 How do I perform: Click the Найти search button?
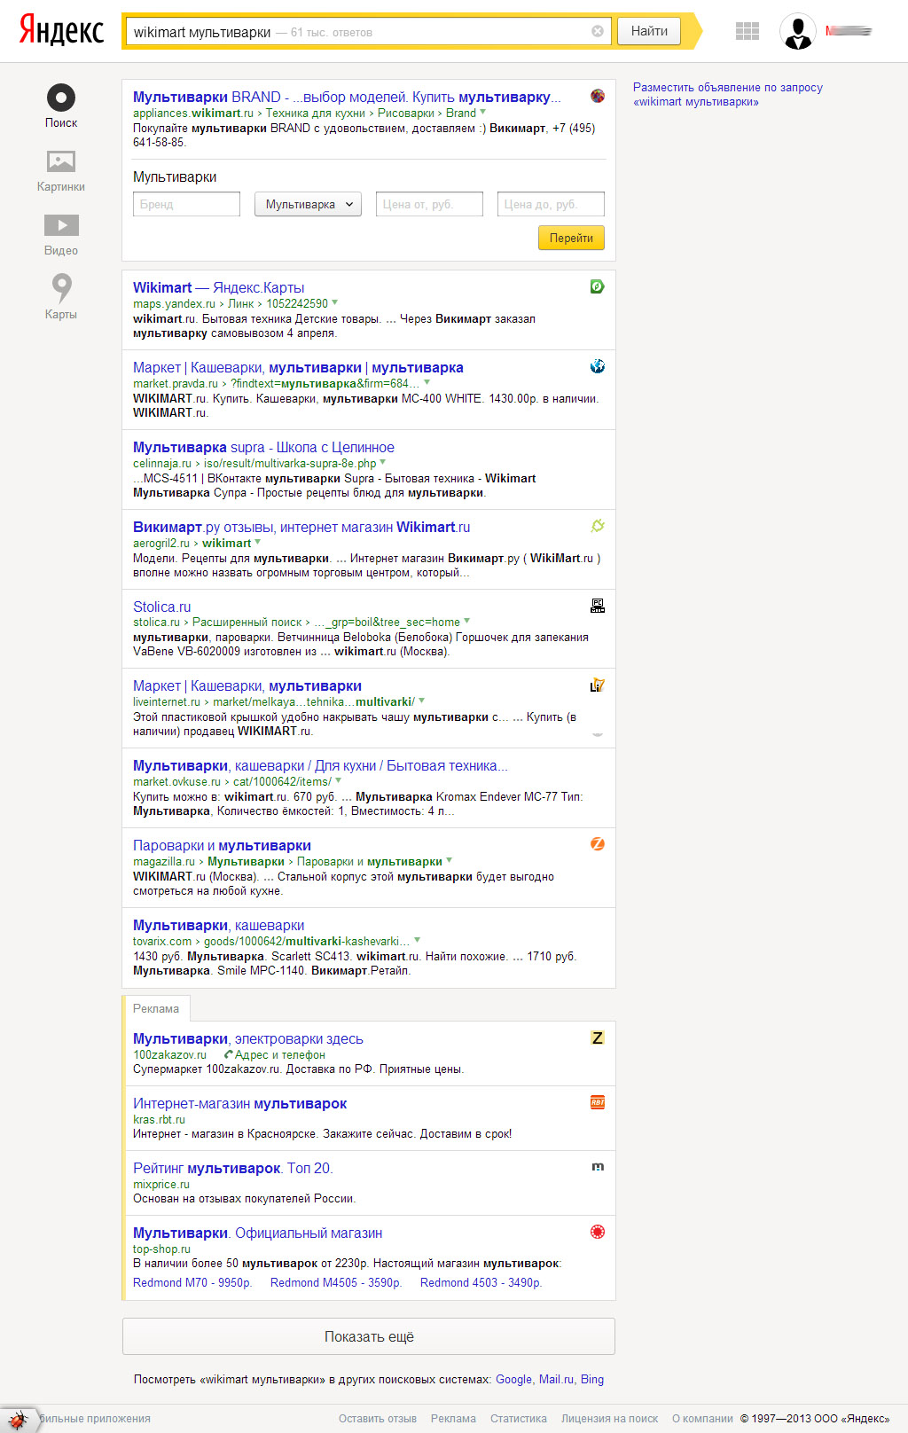coord(649,31)
